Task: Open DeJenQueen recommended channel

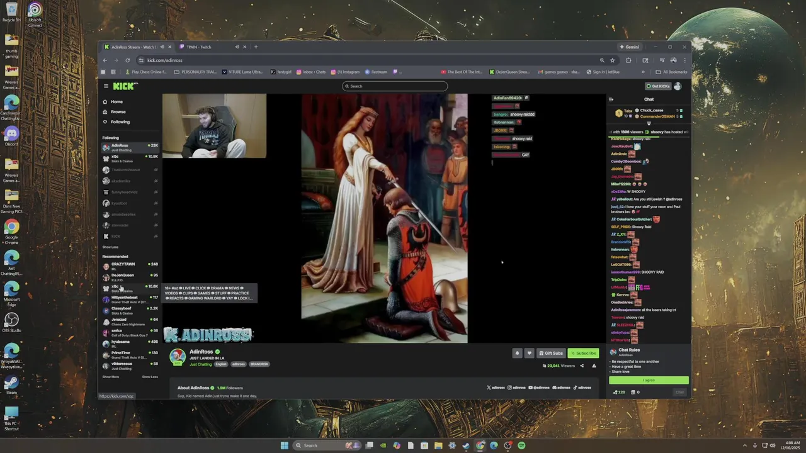Action: click(130, 277)
